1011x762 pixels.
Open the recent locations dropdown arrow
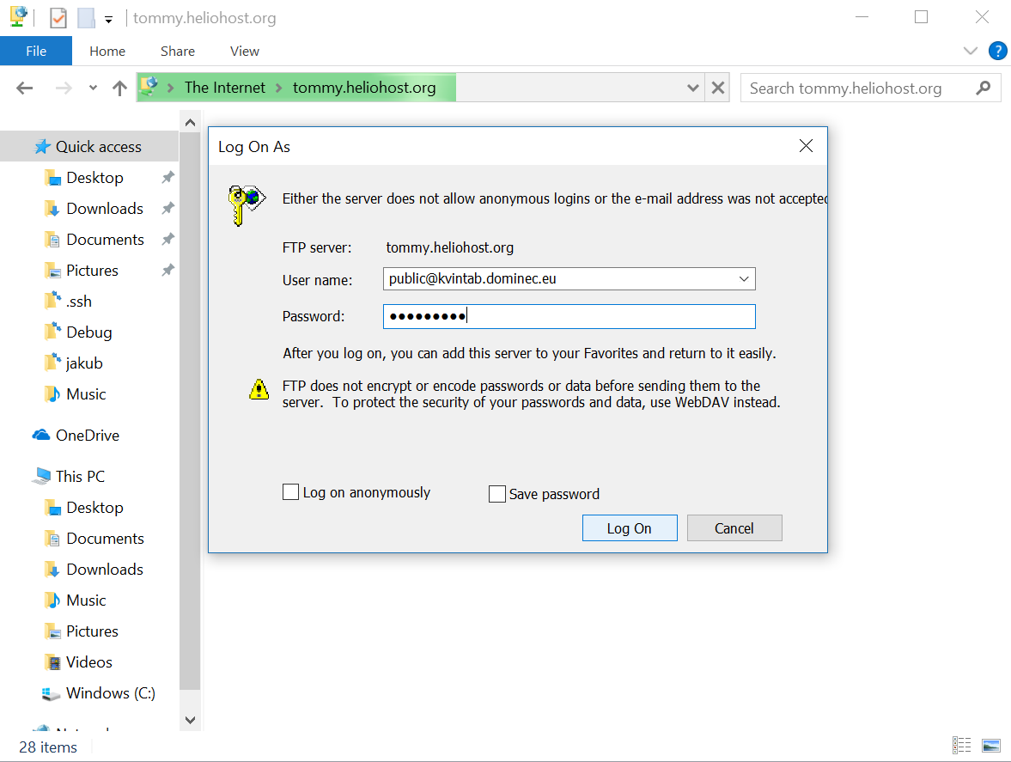(93, 88)
